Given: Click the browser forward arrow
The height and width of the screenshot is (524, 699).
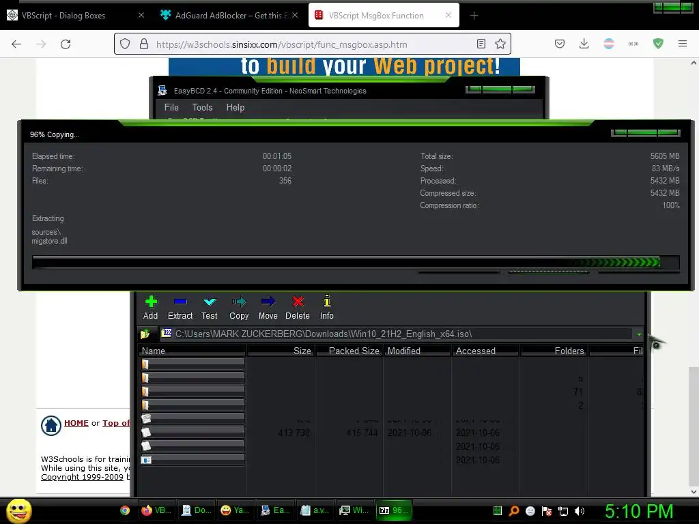Looking at the screenshot, I should 41,44.
